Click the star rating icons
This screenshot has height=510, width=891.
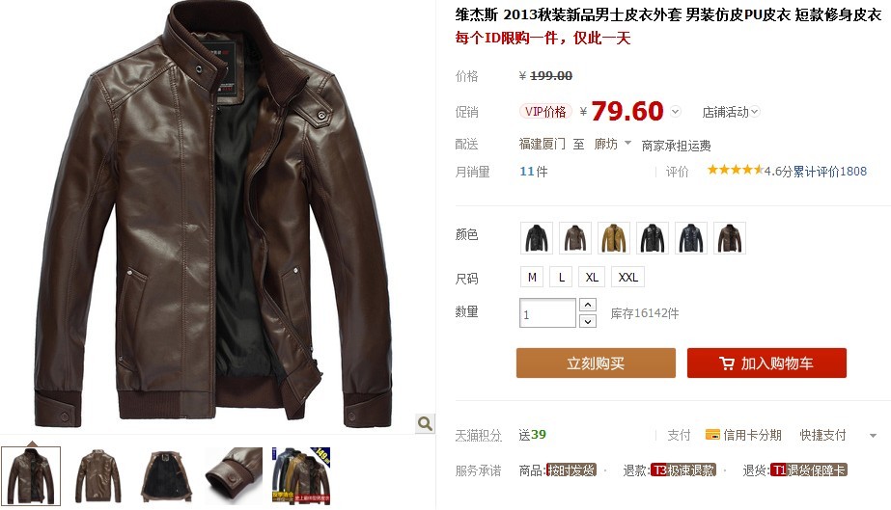click(x=735, y=170)
